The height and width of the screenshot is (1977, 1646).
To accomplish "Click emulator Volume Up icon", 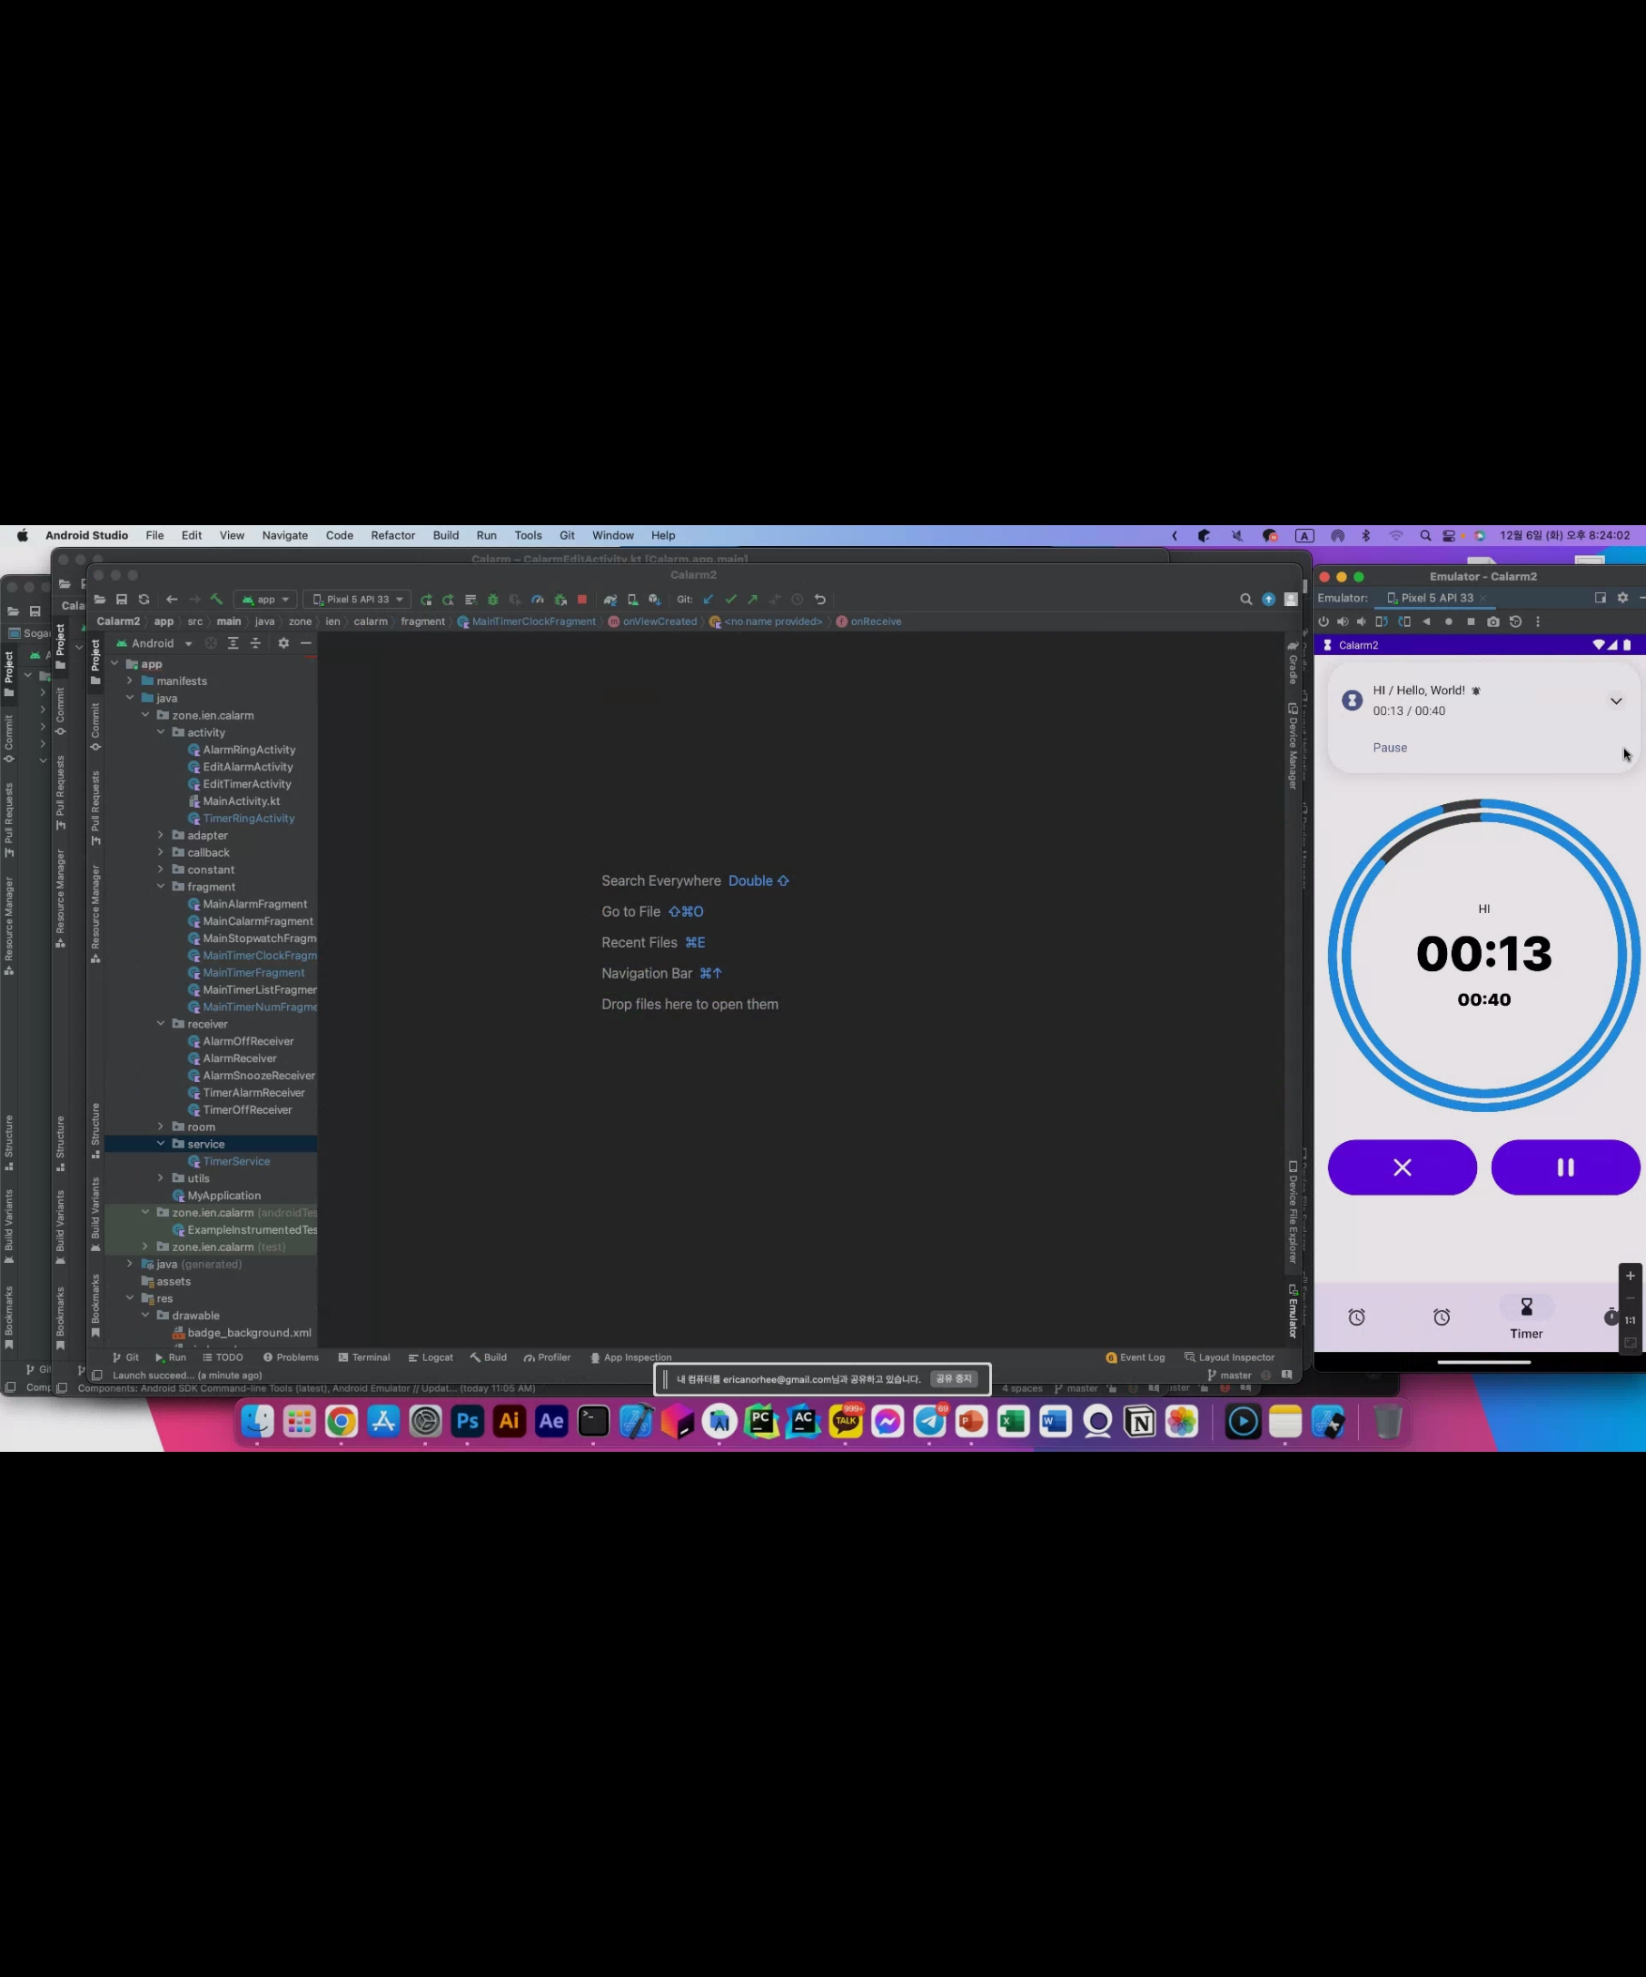I will (x=1343, y=621).
